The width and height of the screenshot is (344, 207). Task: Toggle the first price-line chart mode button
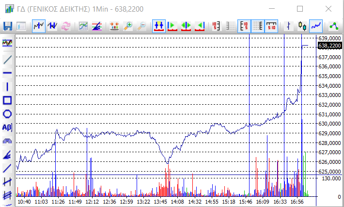[x=39, y=26]
